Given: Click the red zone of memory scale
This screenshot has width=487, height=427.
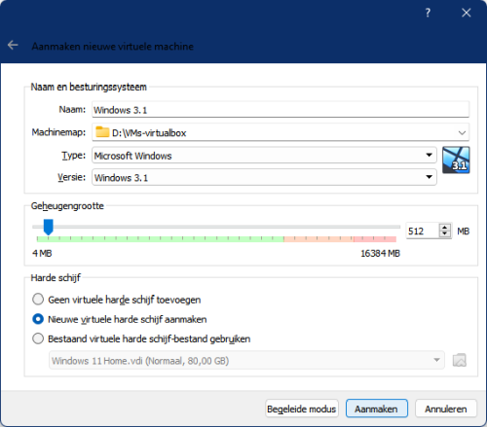Looking at the screenshot, I should 375,239.
